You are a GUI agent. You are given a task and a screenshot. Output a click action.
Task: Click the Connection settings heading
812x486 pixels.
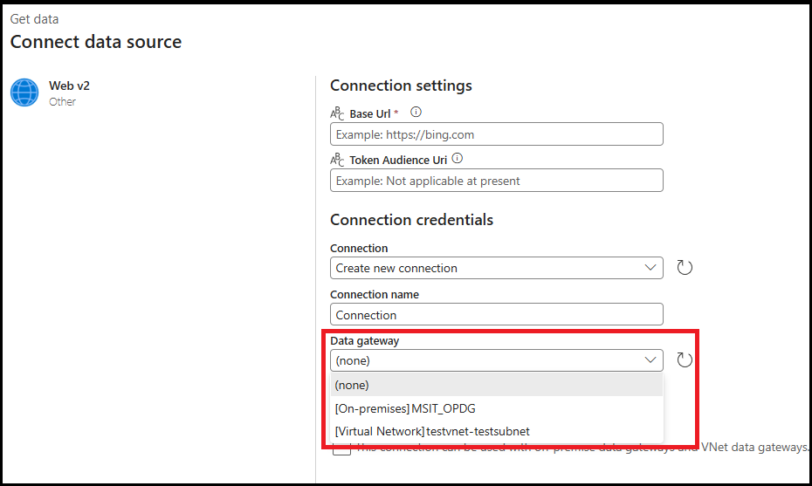click(x=401, y=86)
